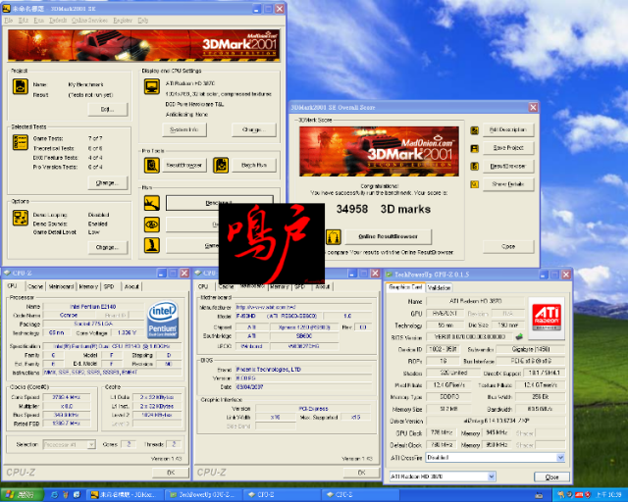Click the Batch Run button
This screenshot has height=502, width=628.
pyautogui.click(x=254, y=165)
